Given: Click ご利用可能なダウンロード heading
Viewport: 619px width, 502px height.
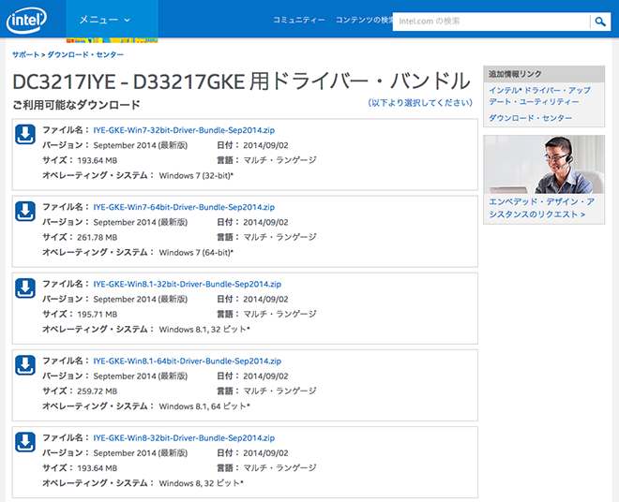Looking at the screenshot, I should pos(76,105).
